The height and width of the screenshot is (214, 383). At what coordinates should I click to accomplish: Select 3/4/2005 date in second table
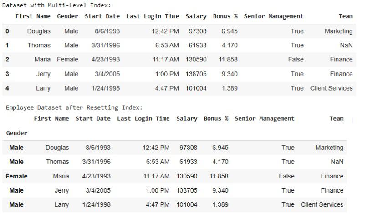tap(98, 190)
